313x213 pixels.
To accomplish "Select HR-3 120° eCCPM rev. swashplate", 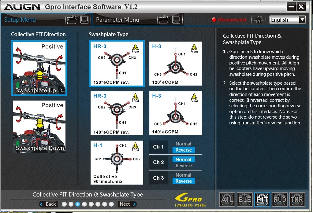I will tap(117, 64).
